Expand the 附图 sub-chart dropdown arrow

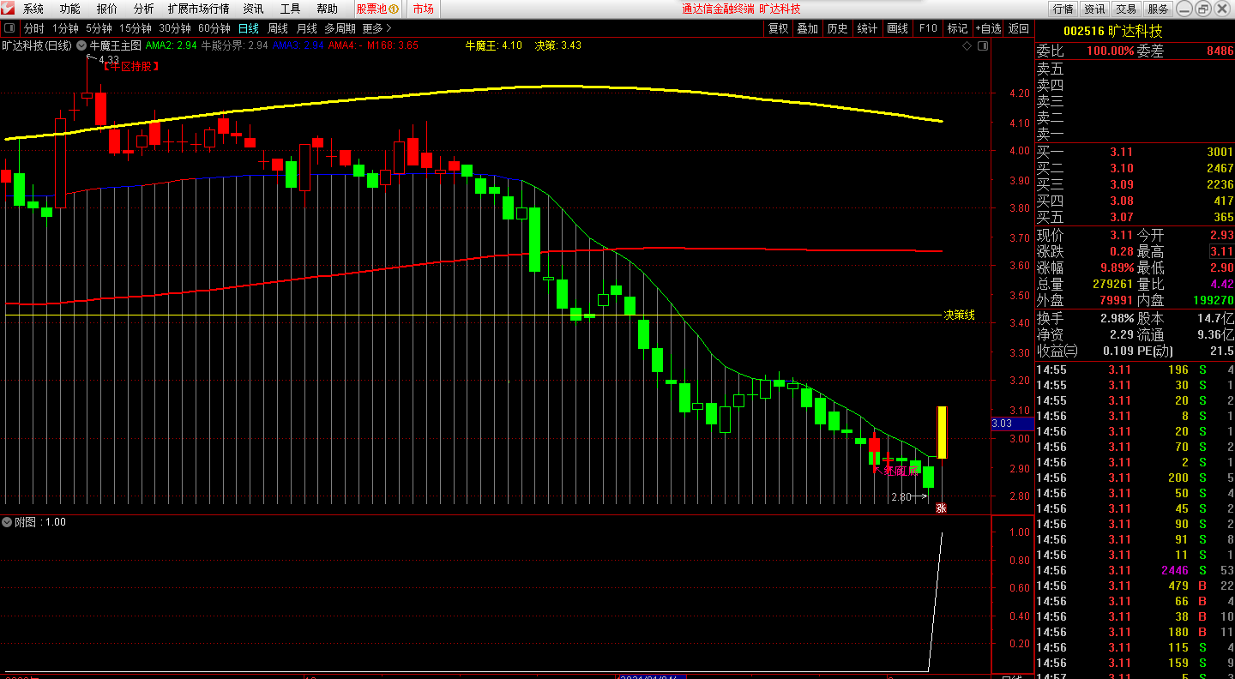tap(7, 522)
